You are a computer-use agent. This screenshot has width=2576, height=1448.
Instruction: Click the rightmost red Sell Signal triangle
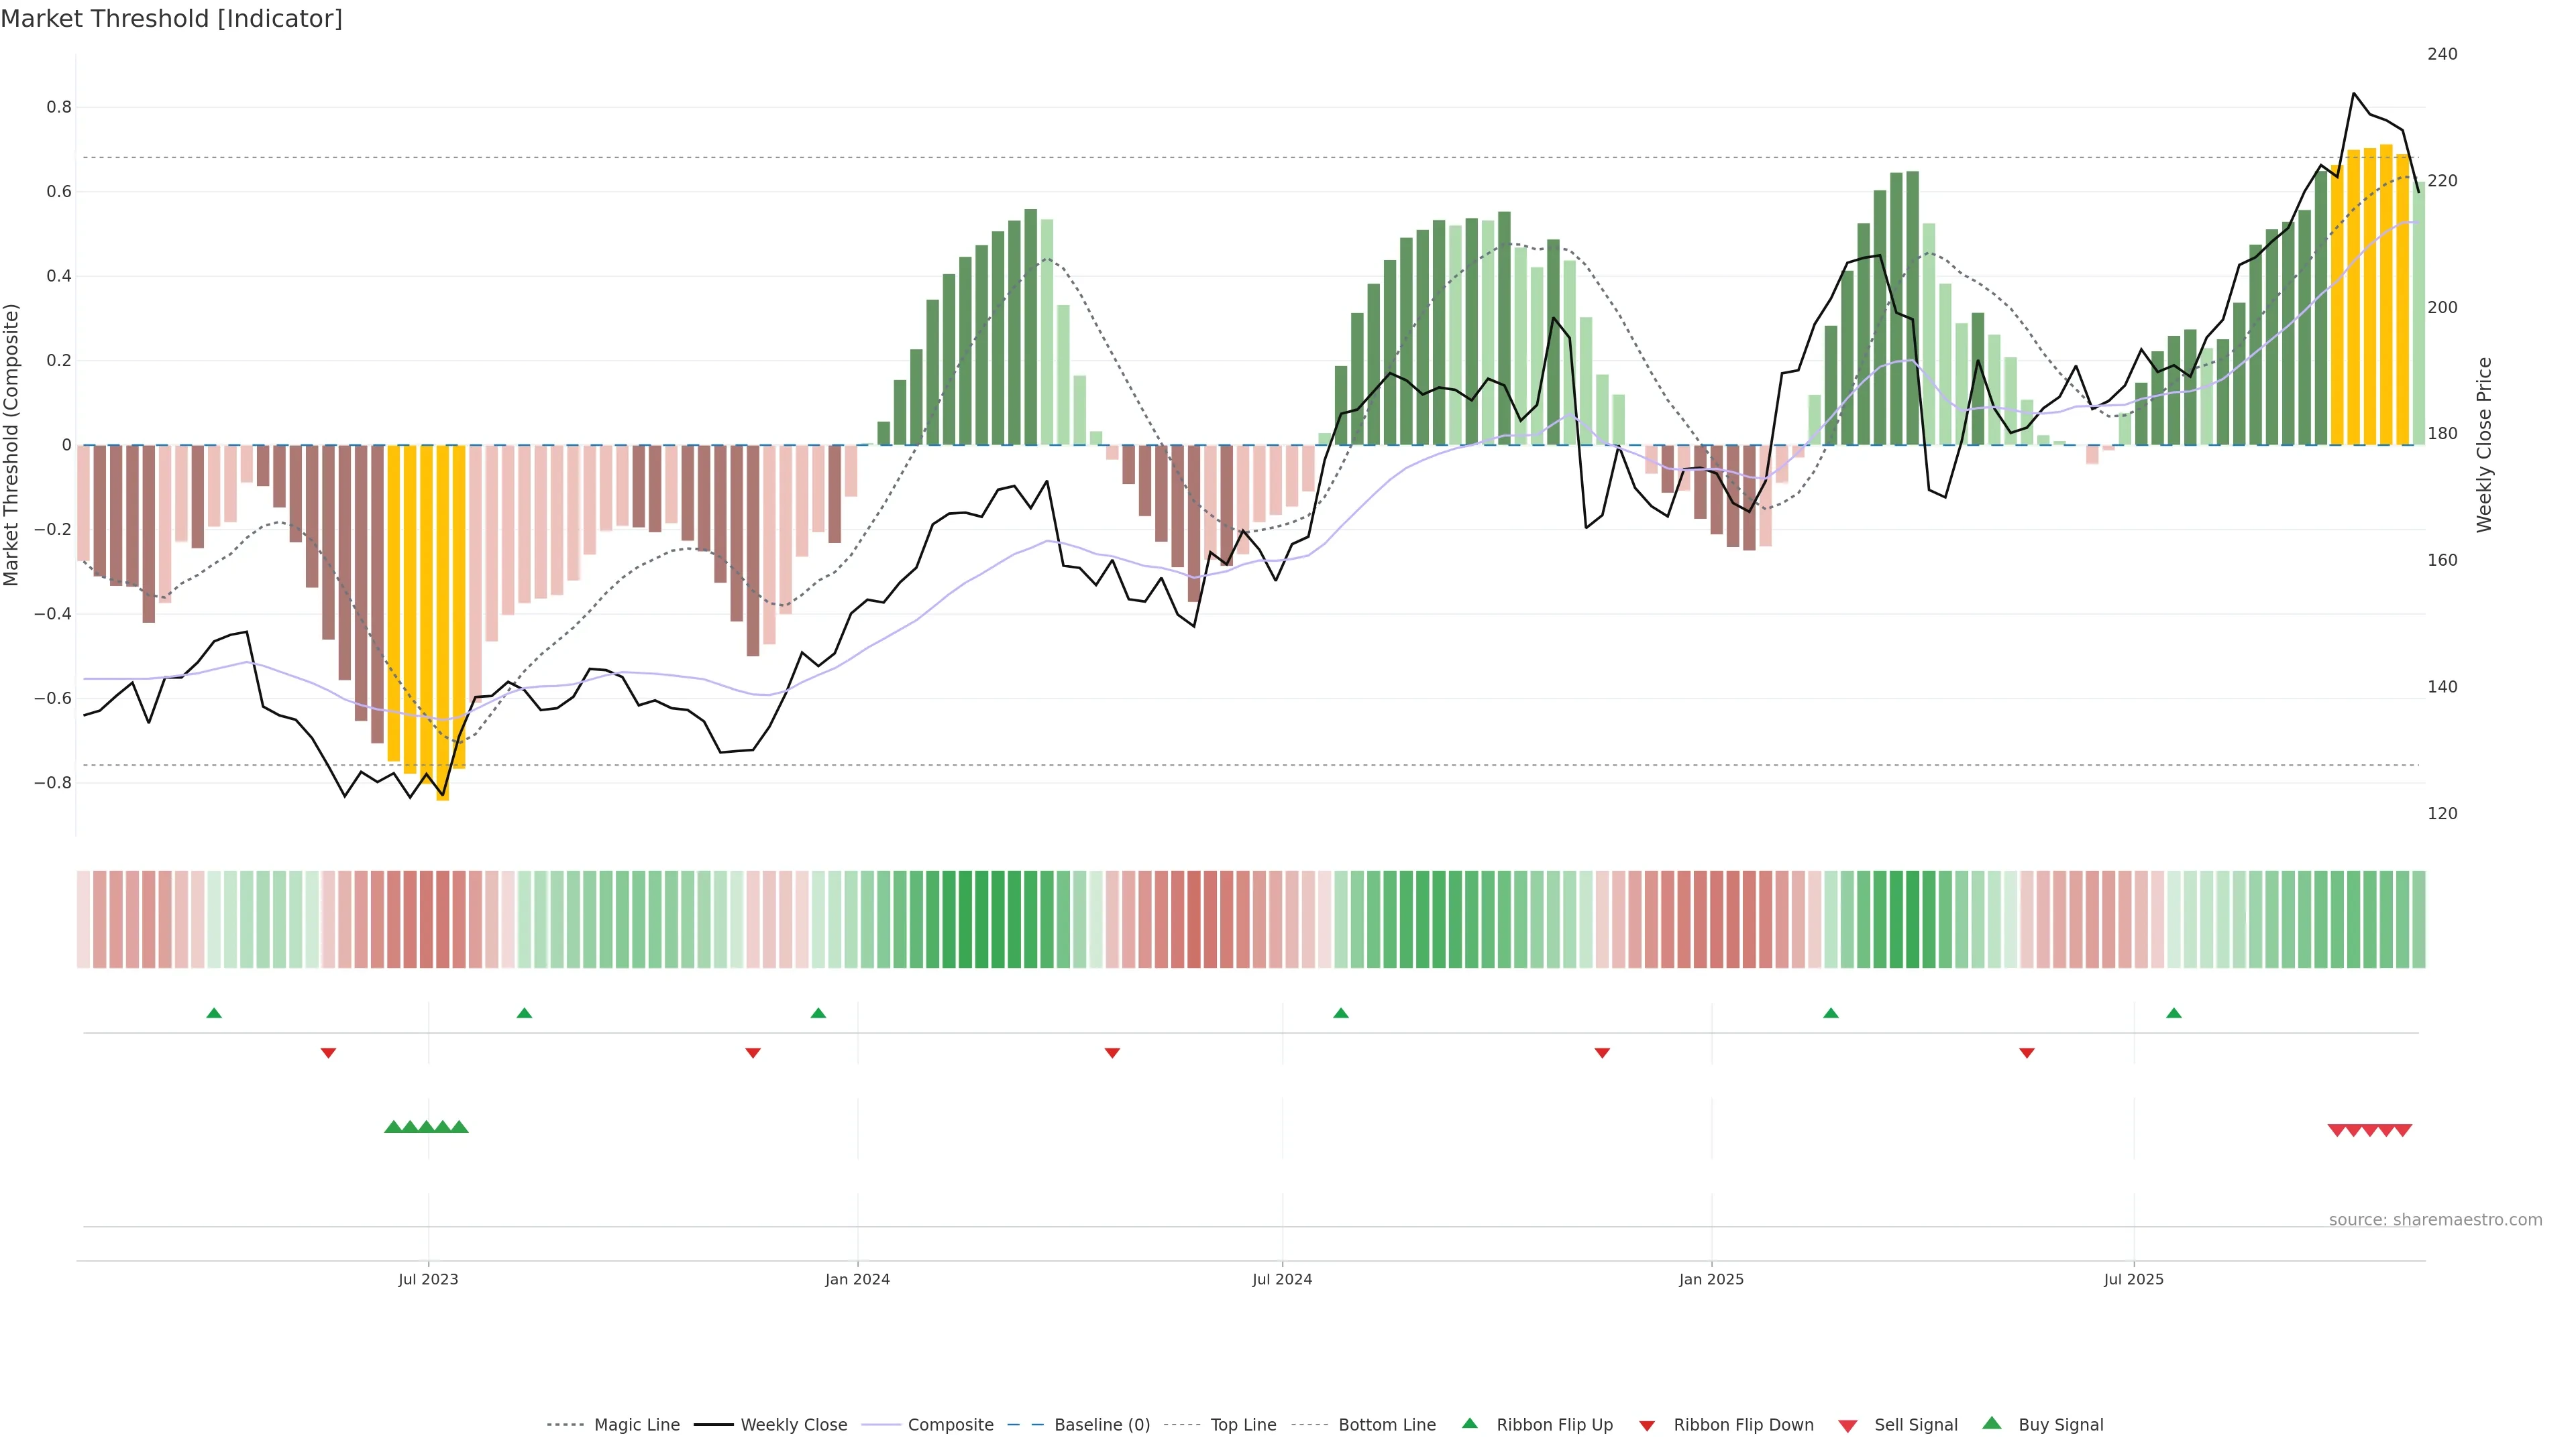click(2403, 1130)
